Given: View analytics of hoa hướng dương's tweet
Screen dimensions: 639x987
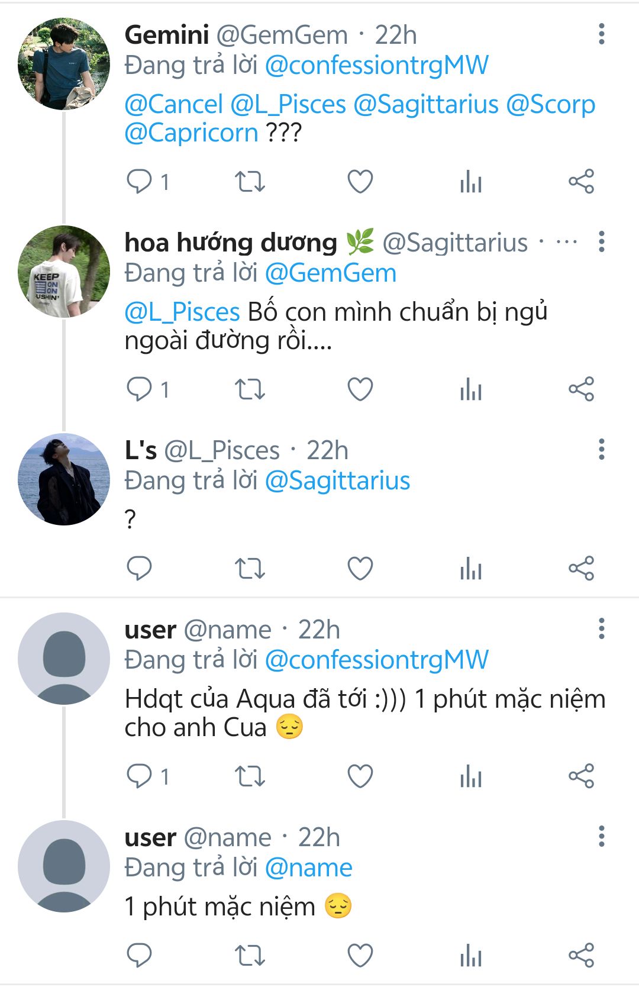Looking at the screenshot, I should tap(471, 390).
